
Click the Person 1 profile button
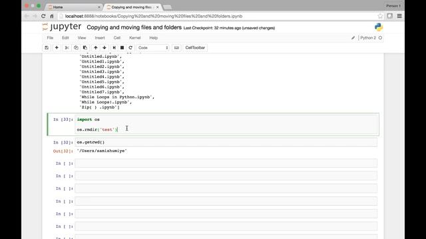click(x=393, y=6)
